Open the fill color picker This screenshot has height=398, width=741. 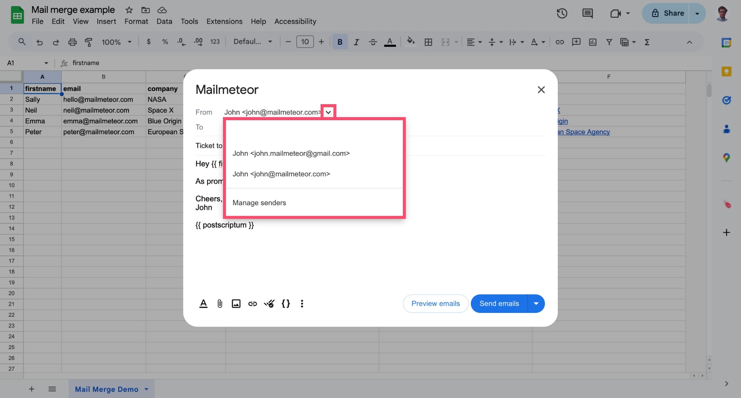411,42
